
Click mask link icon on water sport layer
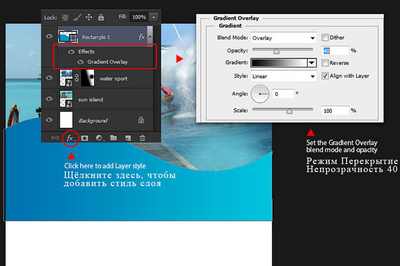77,77
